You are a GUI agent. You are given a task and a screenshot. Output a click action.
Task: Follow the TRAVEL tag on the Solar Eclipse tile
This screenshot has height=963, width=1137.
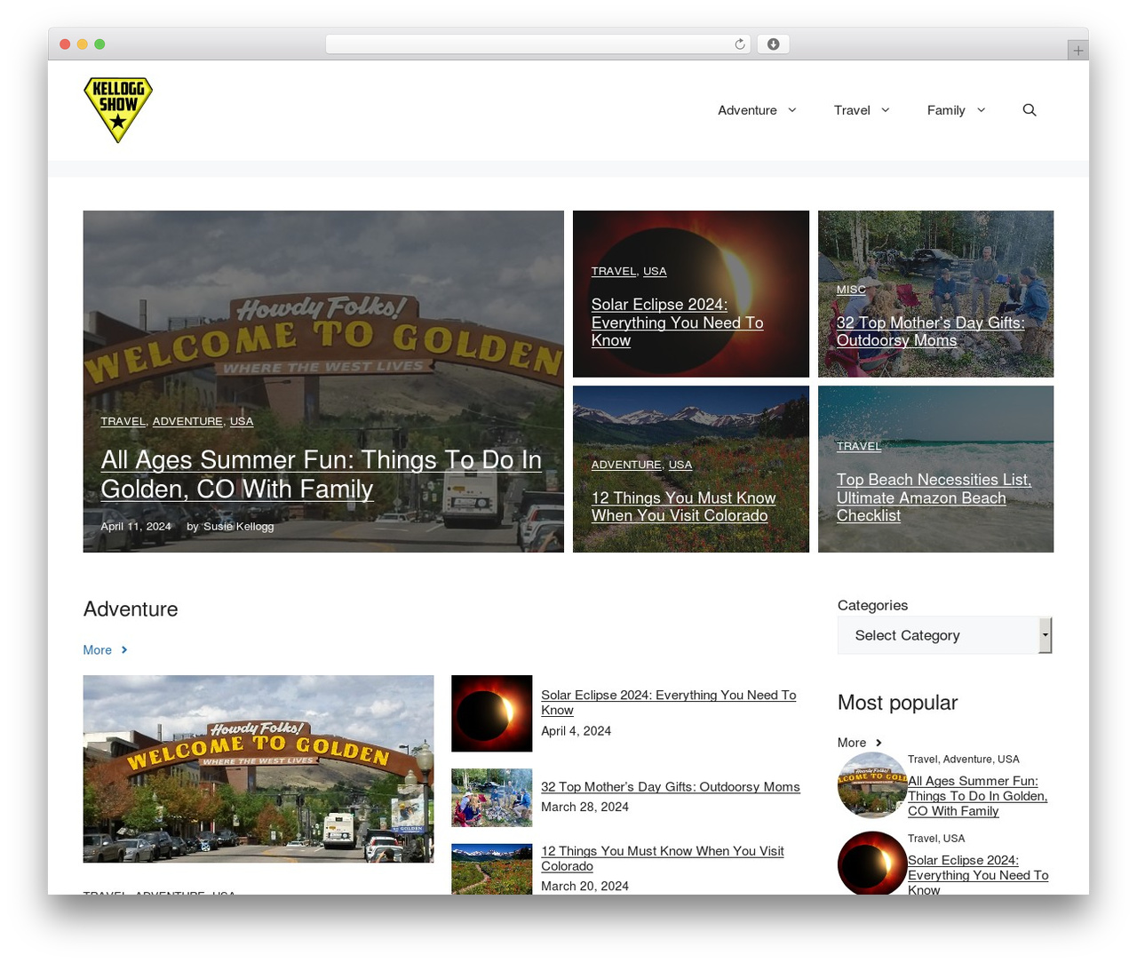(x=614, y=271)
